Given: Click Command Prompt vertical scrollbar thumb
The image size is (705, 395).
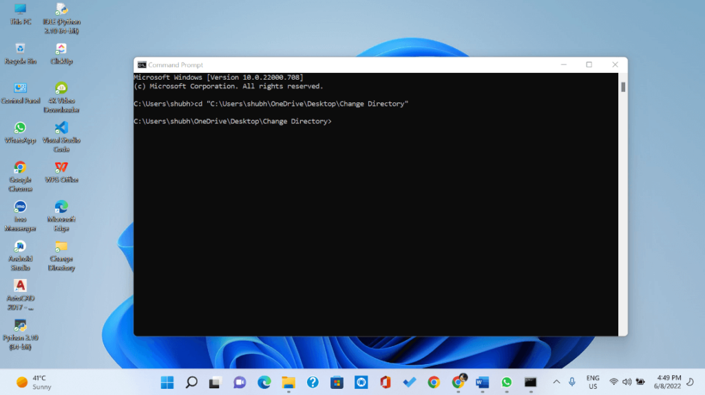Looking at the screenshot, I should pyautogui.click(x=623, y=87).
